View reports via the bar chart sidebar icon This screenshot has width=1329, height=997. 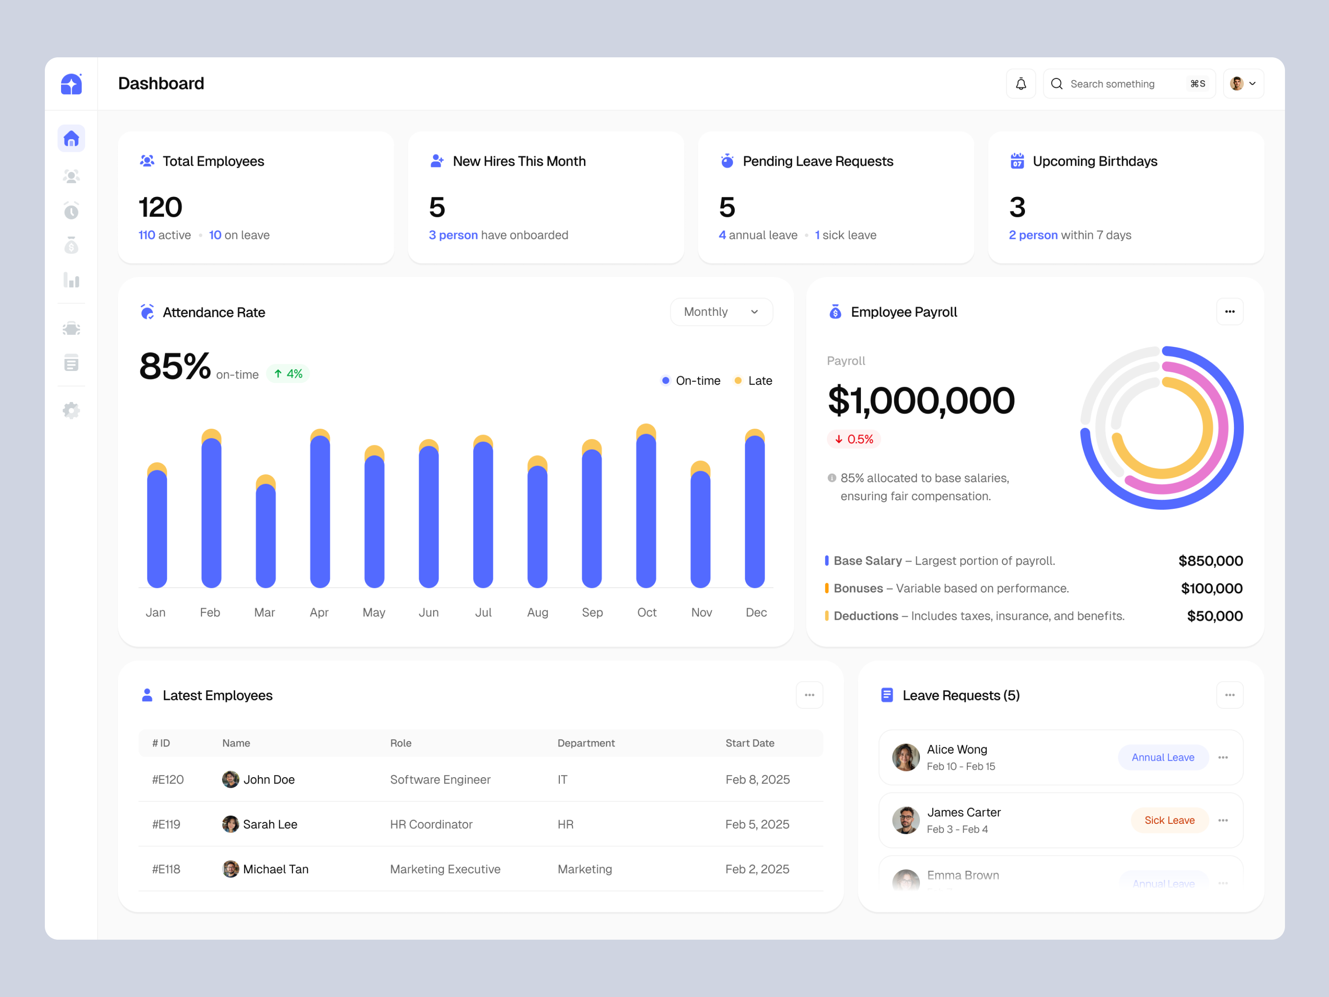71,280
